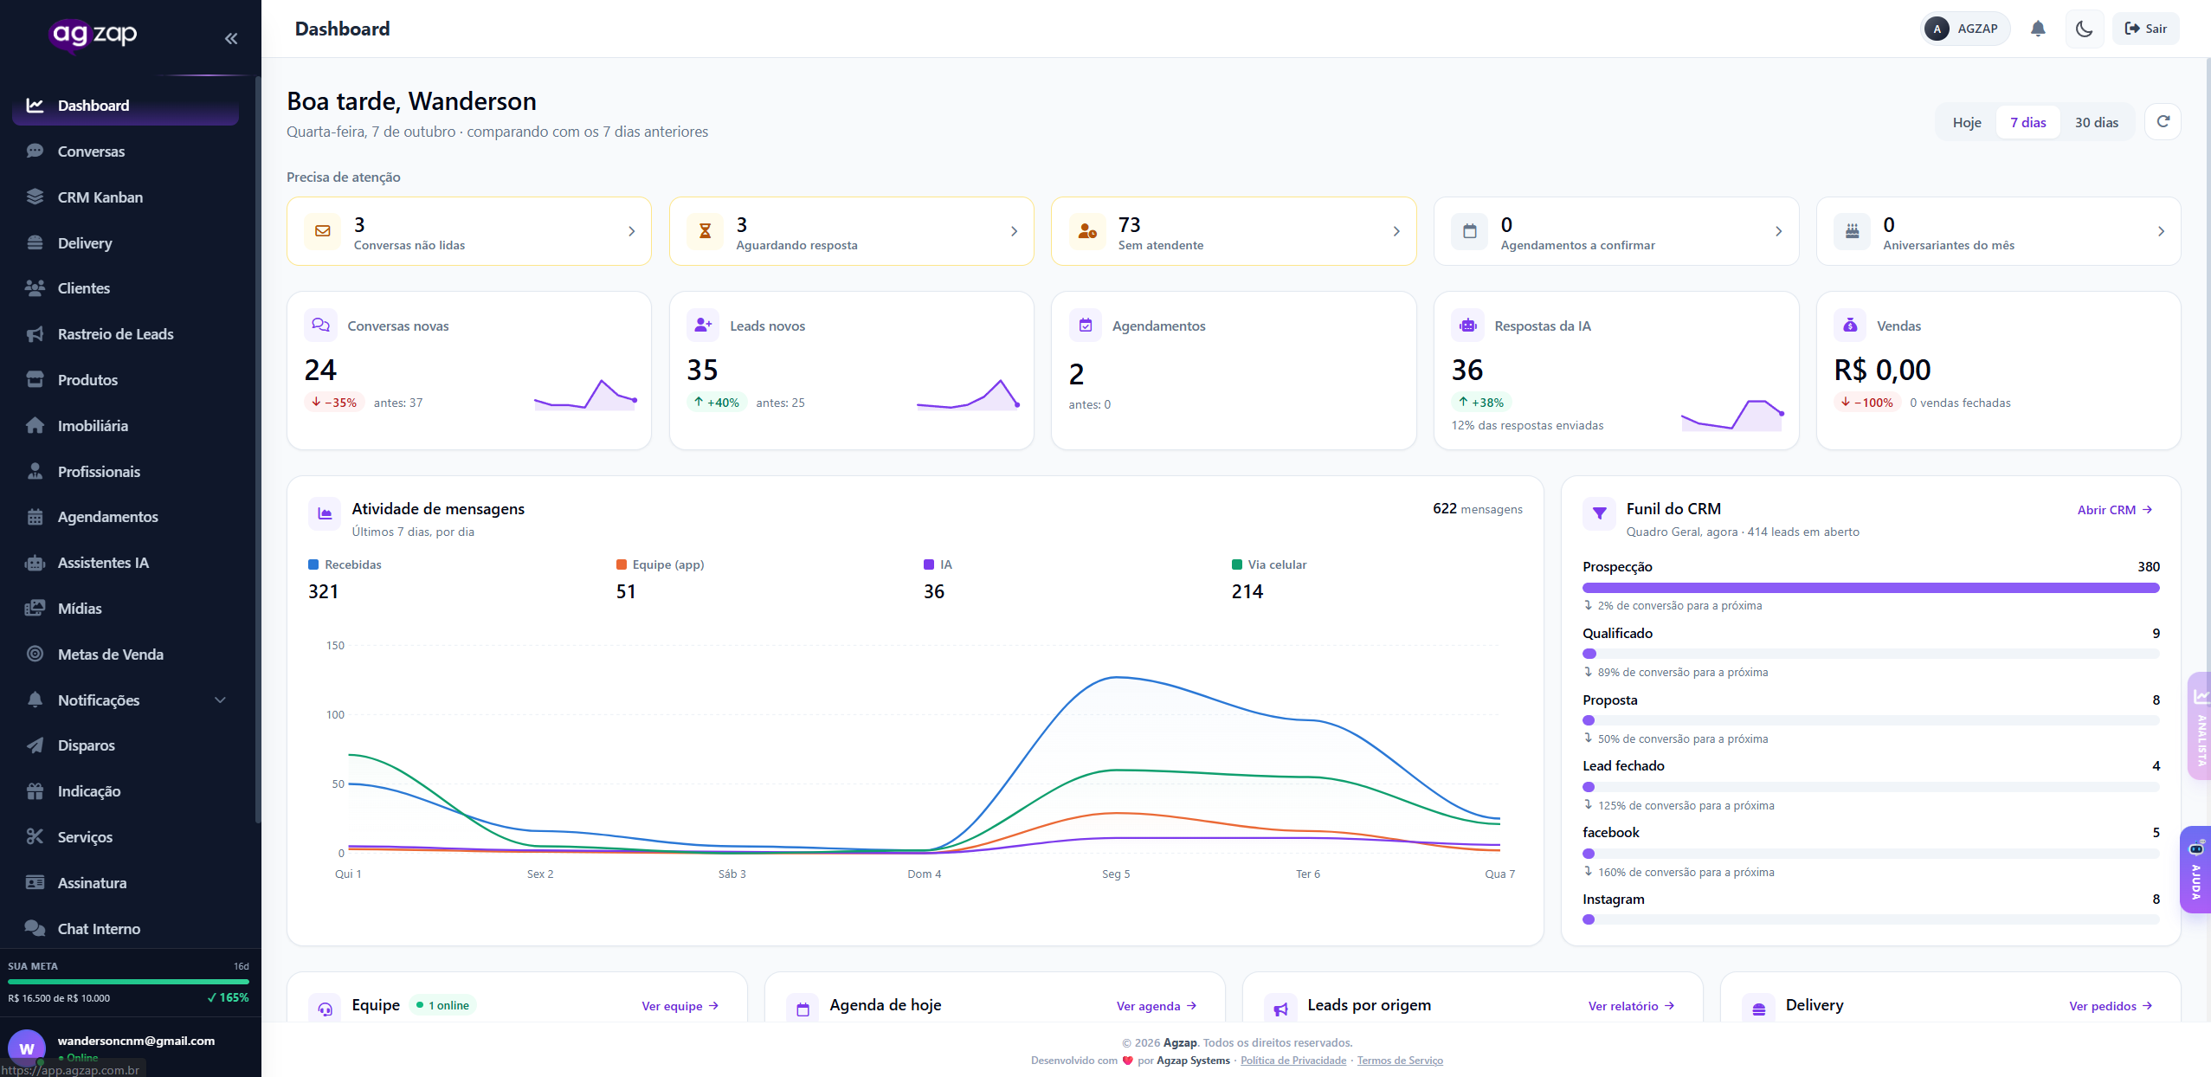Select the 30 dias period tab
The width and height of the screenshot is (2211, 1077).
pos(2096,122)
